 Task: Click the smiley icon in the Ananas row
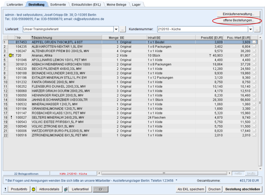(10, 55)
